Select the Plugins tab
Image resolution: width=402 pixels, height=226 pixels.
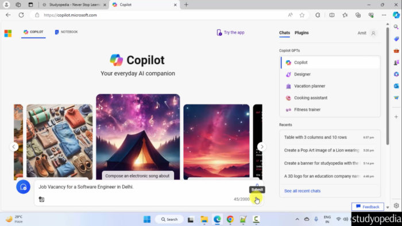[301, 33]
